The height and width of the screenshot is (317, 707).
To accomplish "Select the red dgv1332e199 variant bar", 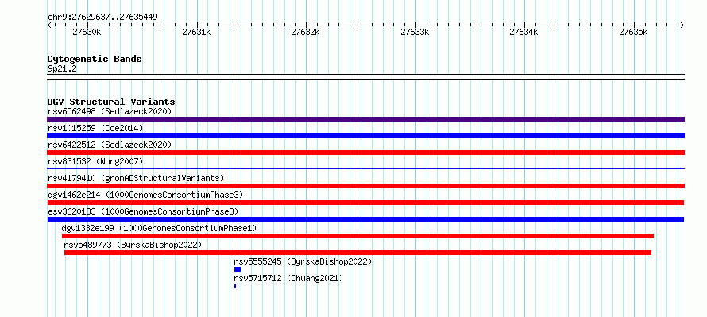I will 357,236.
